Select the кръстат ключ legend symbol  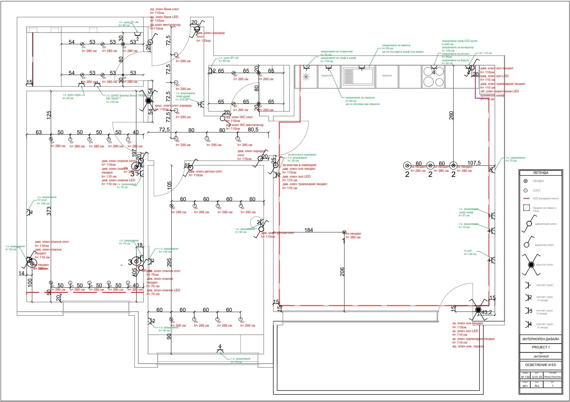531,264
